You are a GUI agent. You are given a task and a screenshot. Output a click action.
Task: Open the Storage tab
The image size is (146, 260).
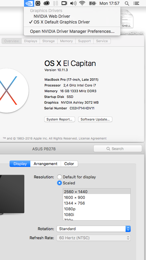[49, 41]
